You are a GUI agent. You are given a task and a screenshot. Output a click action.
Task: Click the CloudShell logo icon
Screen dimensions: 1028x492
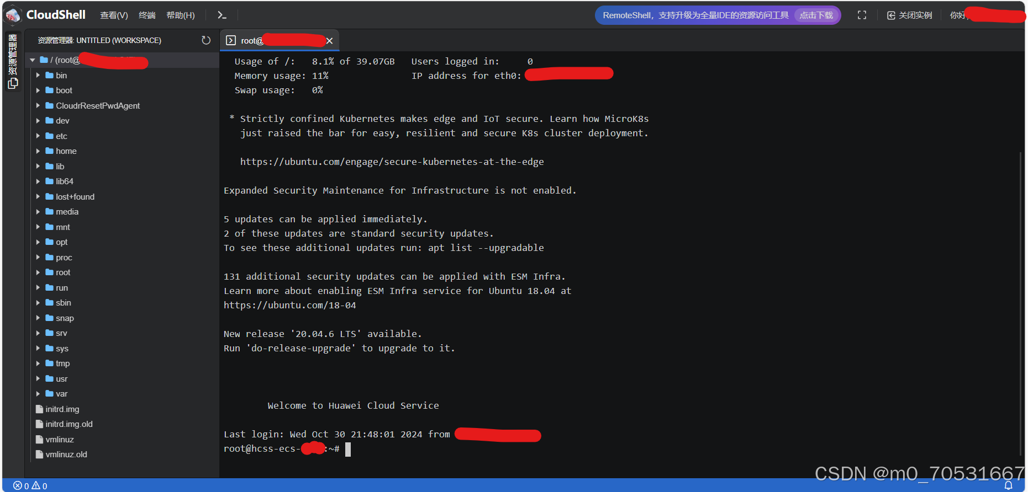pyautogui.click(x=13, y=15)
